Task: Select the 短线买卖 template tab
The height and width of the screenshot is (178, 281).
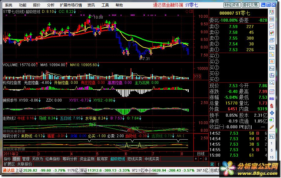Action: 135,159
